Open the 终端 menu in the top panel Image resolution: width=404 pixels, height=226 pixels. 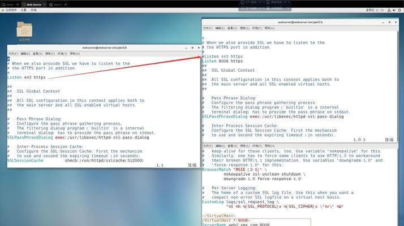click(x=33, y=10)
